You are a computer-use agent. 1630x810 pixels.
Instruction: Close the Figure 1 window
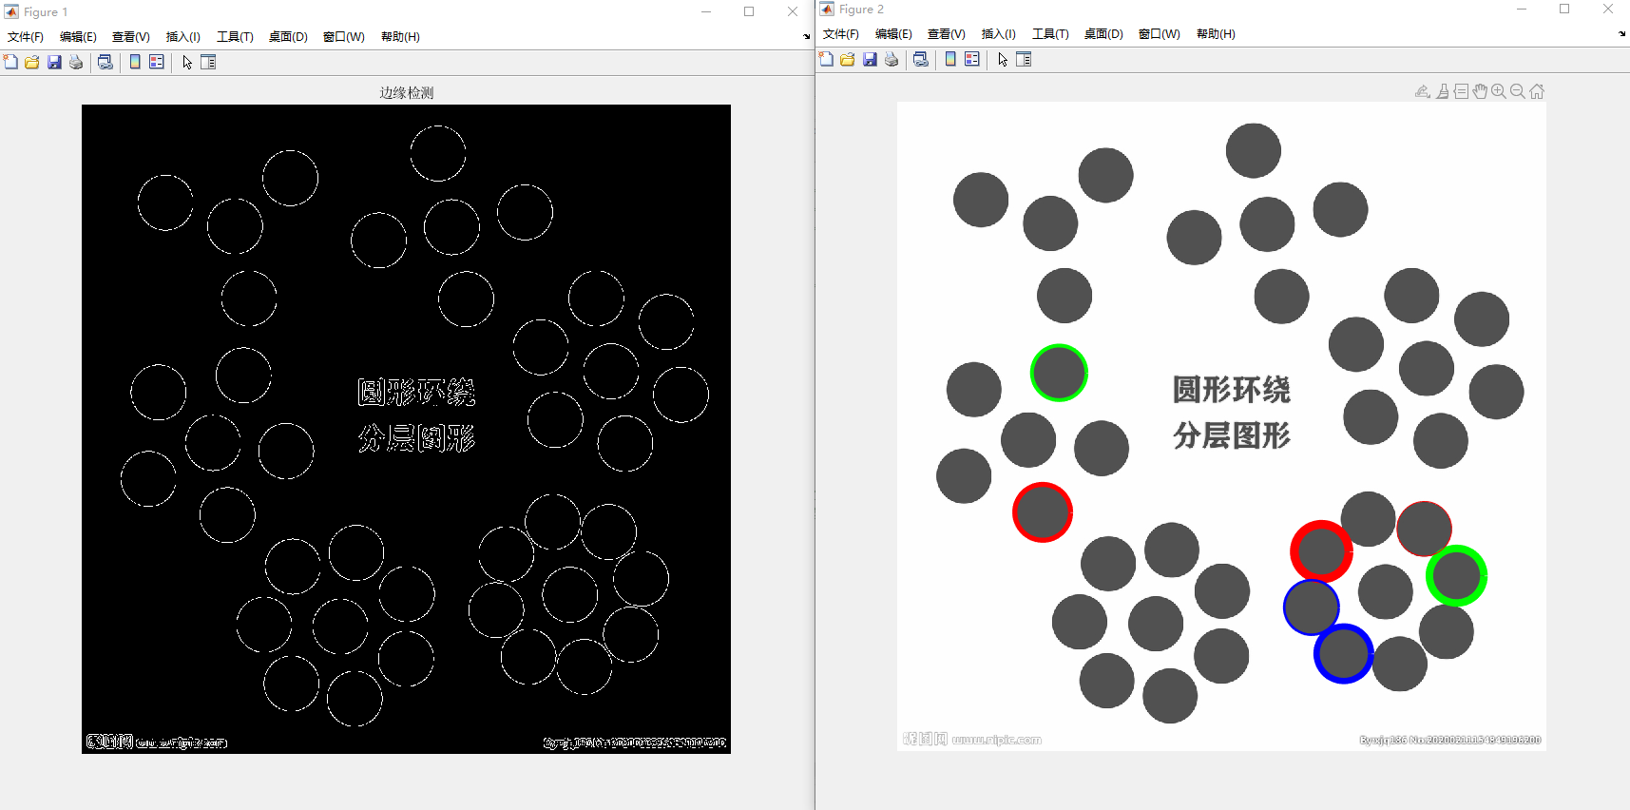(x=793, y=12)
